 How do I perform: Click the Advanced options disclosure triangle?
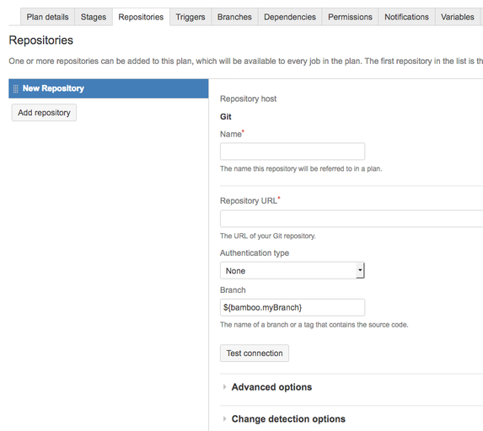pyautogui.click(x=224, y=387)
